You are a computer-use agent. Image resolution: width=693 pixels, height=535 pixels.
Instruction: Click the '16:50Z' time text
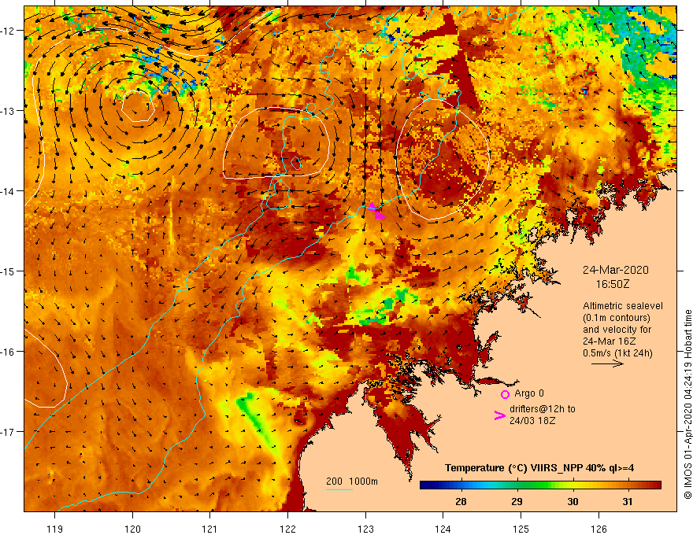coord(613,284)
